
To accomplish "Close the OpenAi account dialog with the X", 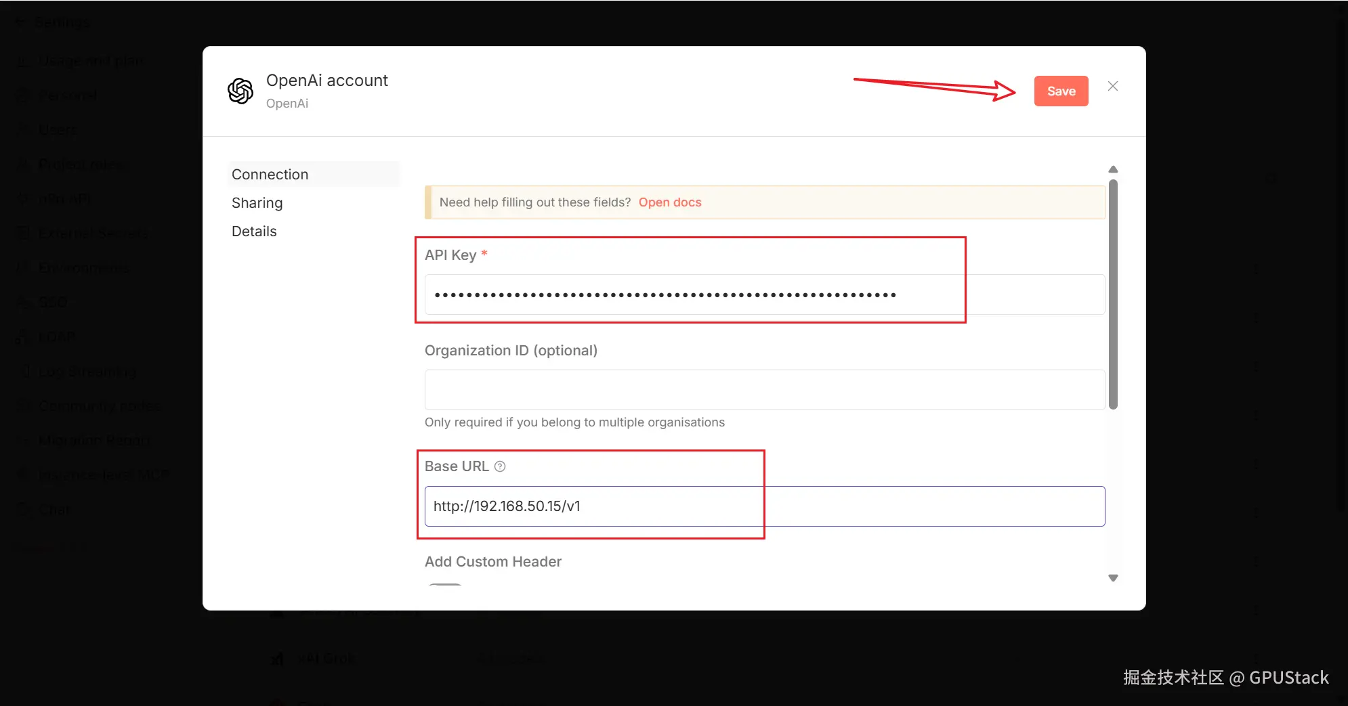I will 1113,86.
